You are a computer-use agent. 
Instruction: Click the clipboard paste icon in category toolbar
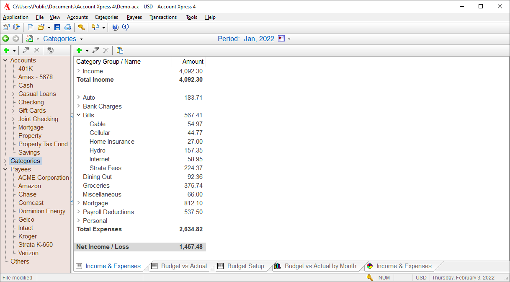[120, 50]
